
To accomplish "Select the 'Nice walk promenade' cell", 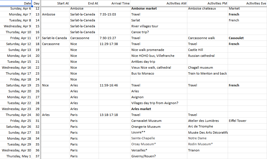I will [x=159, y=50].
